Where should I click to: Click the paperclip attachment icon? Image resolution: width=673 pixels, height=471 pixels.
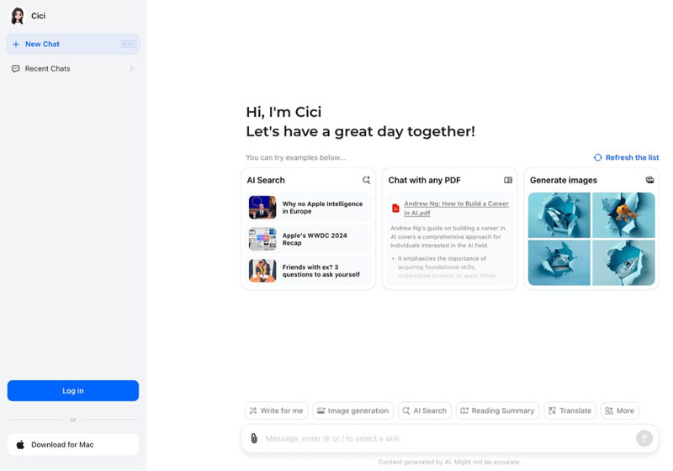(253, 438)
